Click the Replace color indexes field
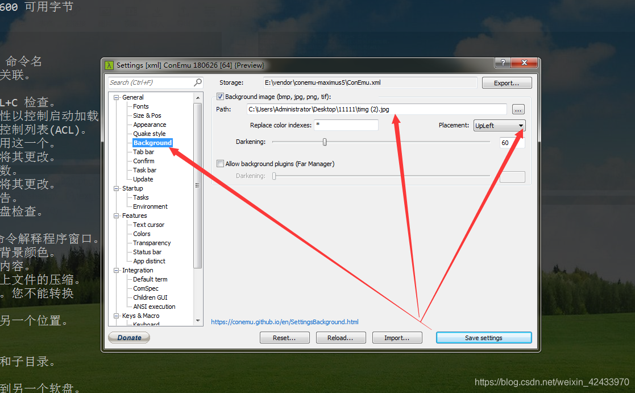Viewport: 635px width, 393px height. click(x=346, y=125)
